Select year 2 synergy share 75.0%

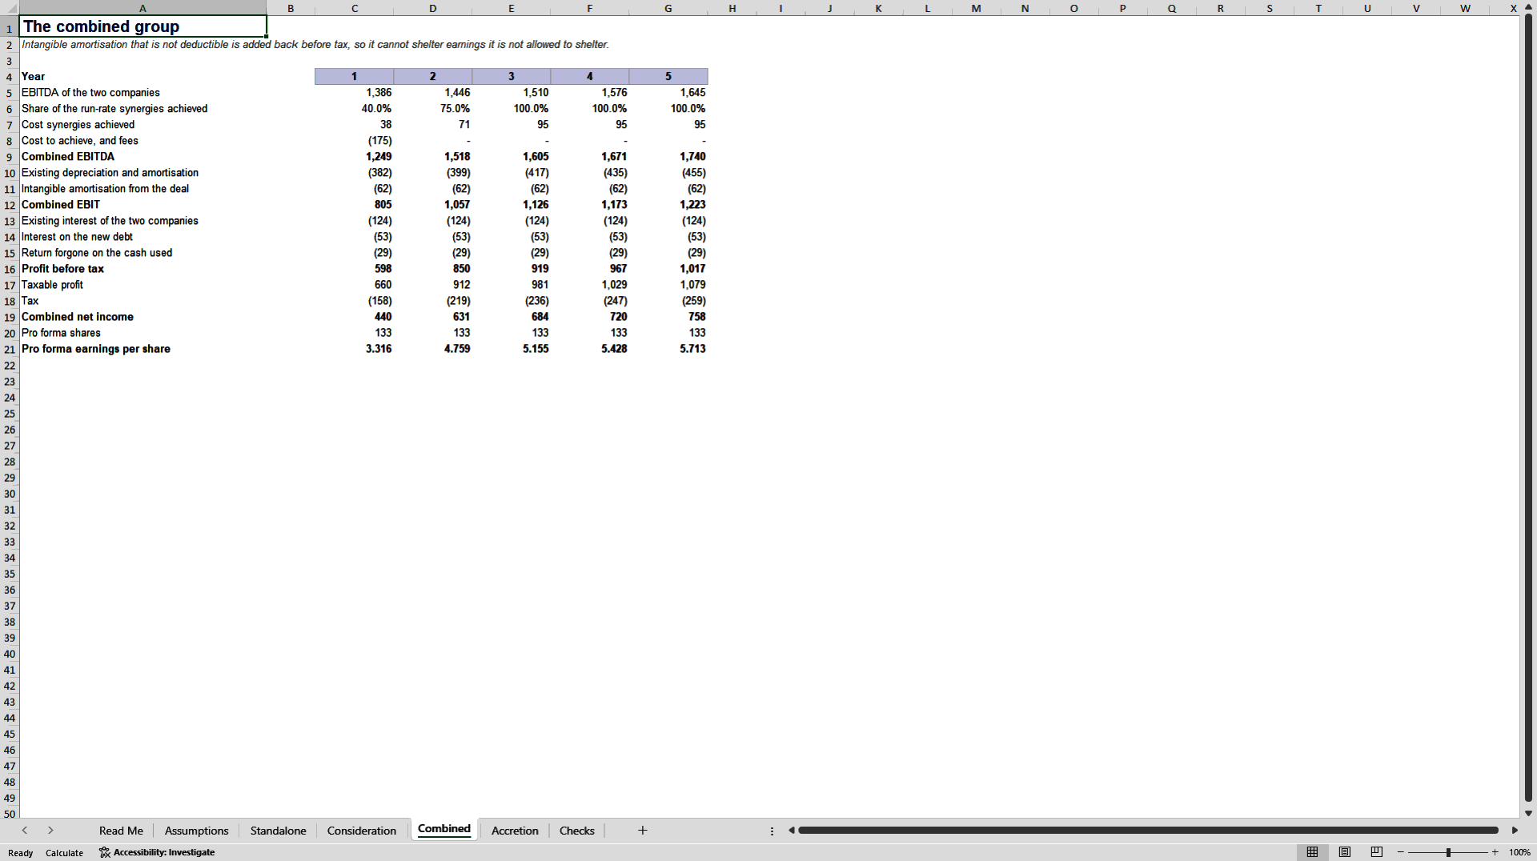[x=432, y=109]
